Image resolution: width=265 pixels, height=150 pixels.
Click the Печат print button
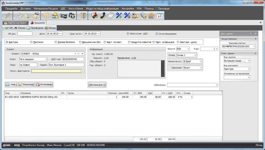[x=20, y=28]
